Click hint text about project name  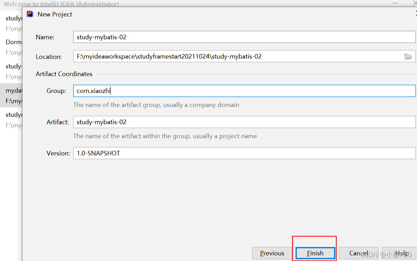click(165, 136)
